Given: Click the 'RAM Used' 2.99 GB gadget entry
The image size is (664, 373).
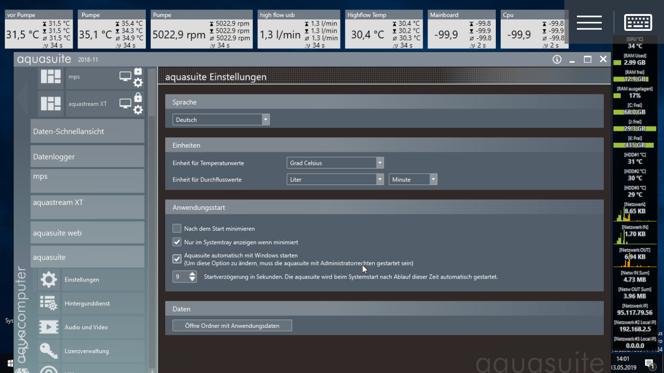Looking at the screenshot, I should pyautogui.click(x=635, y=59).
